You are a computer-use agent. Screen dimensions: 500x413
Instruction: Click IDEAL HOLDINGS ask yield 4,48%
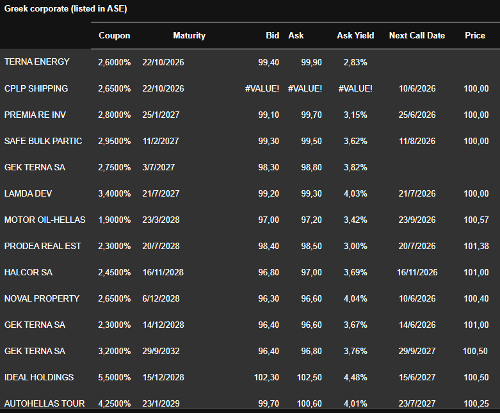[x=355, y=377]
